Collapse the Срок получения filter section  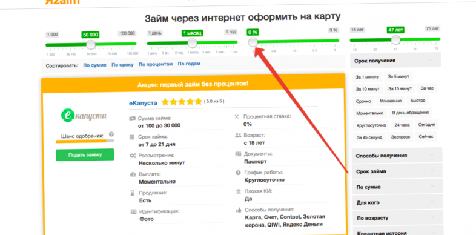pos(395,61)
